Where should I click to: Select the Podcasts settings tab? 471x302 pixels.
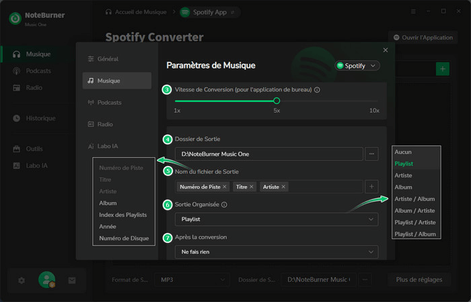pos(109,103)
